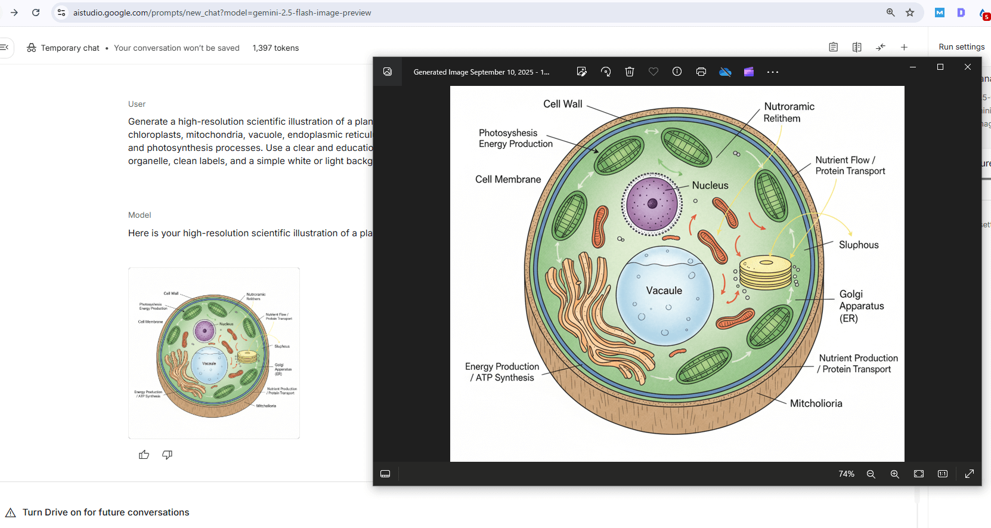Toggle favorite heart for the image

(653, 72)
